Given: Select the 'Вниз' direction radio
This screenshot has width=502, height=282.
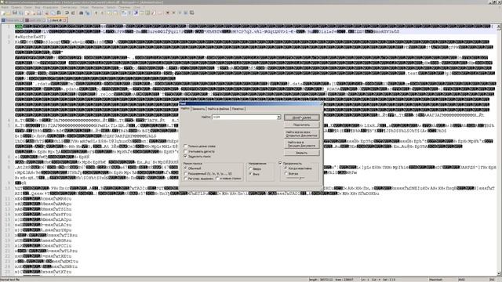Looking at the screenshot, I should click(x=251, y=174).
